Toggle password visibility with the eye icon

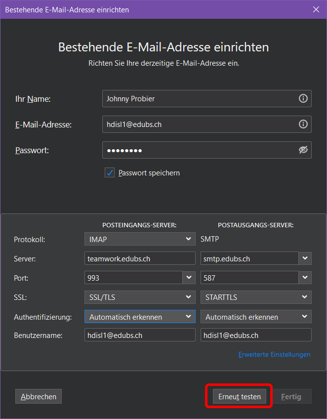coord(303,150)
